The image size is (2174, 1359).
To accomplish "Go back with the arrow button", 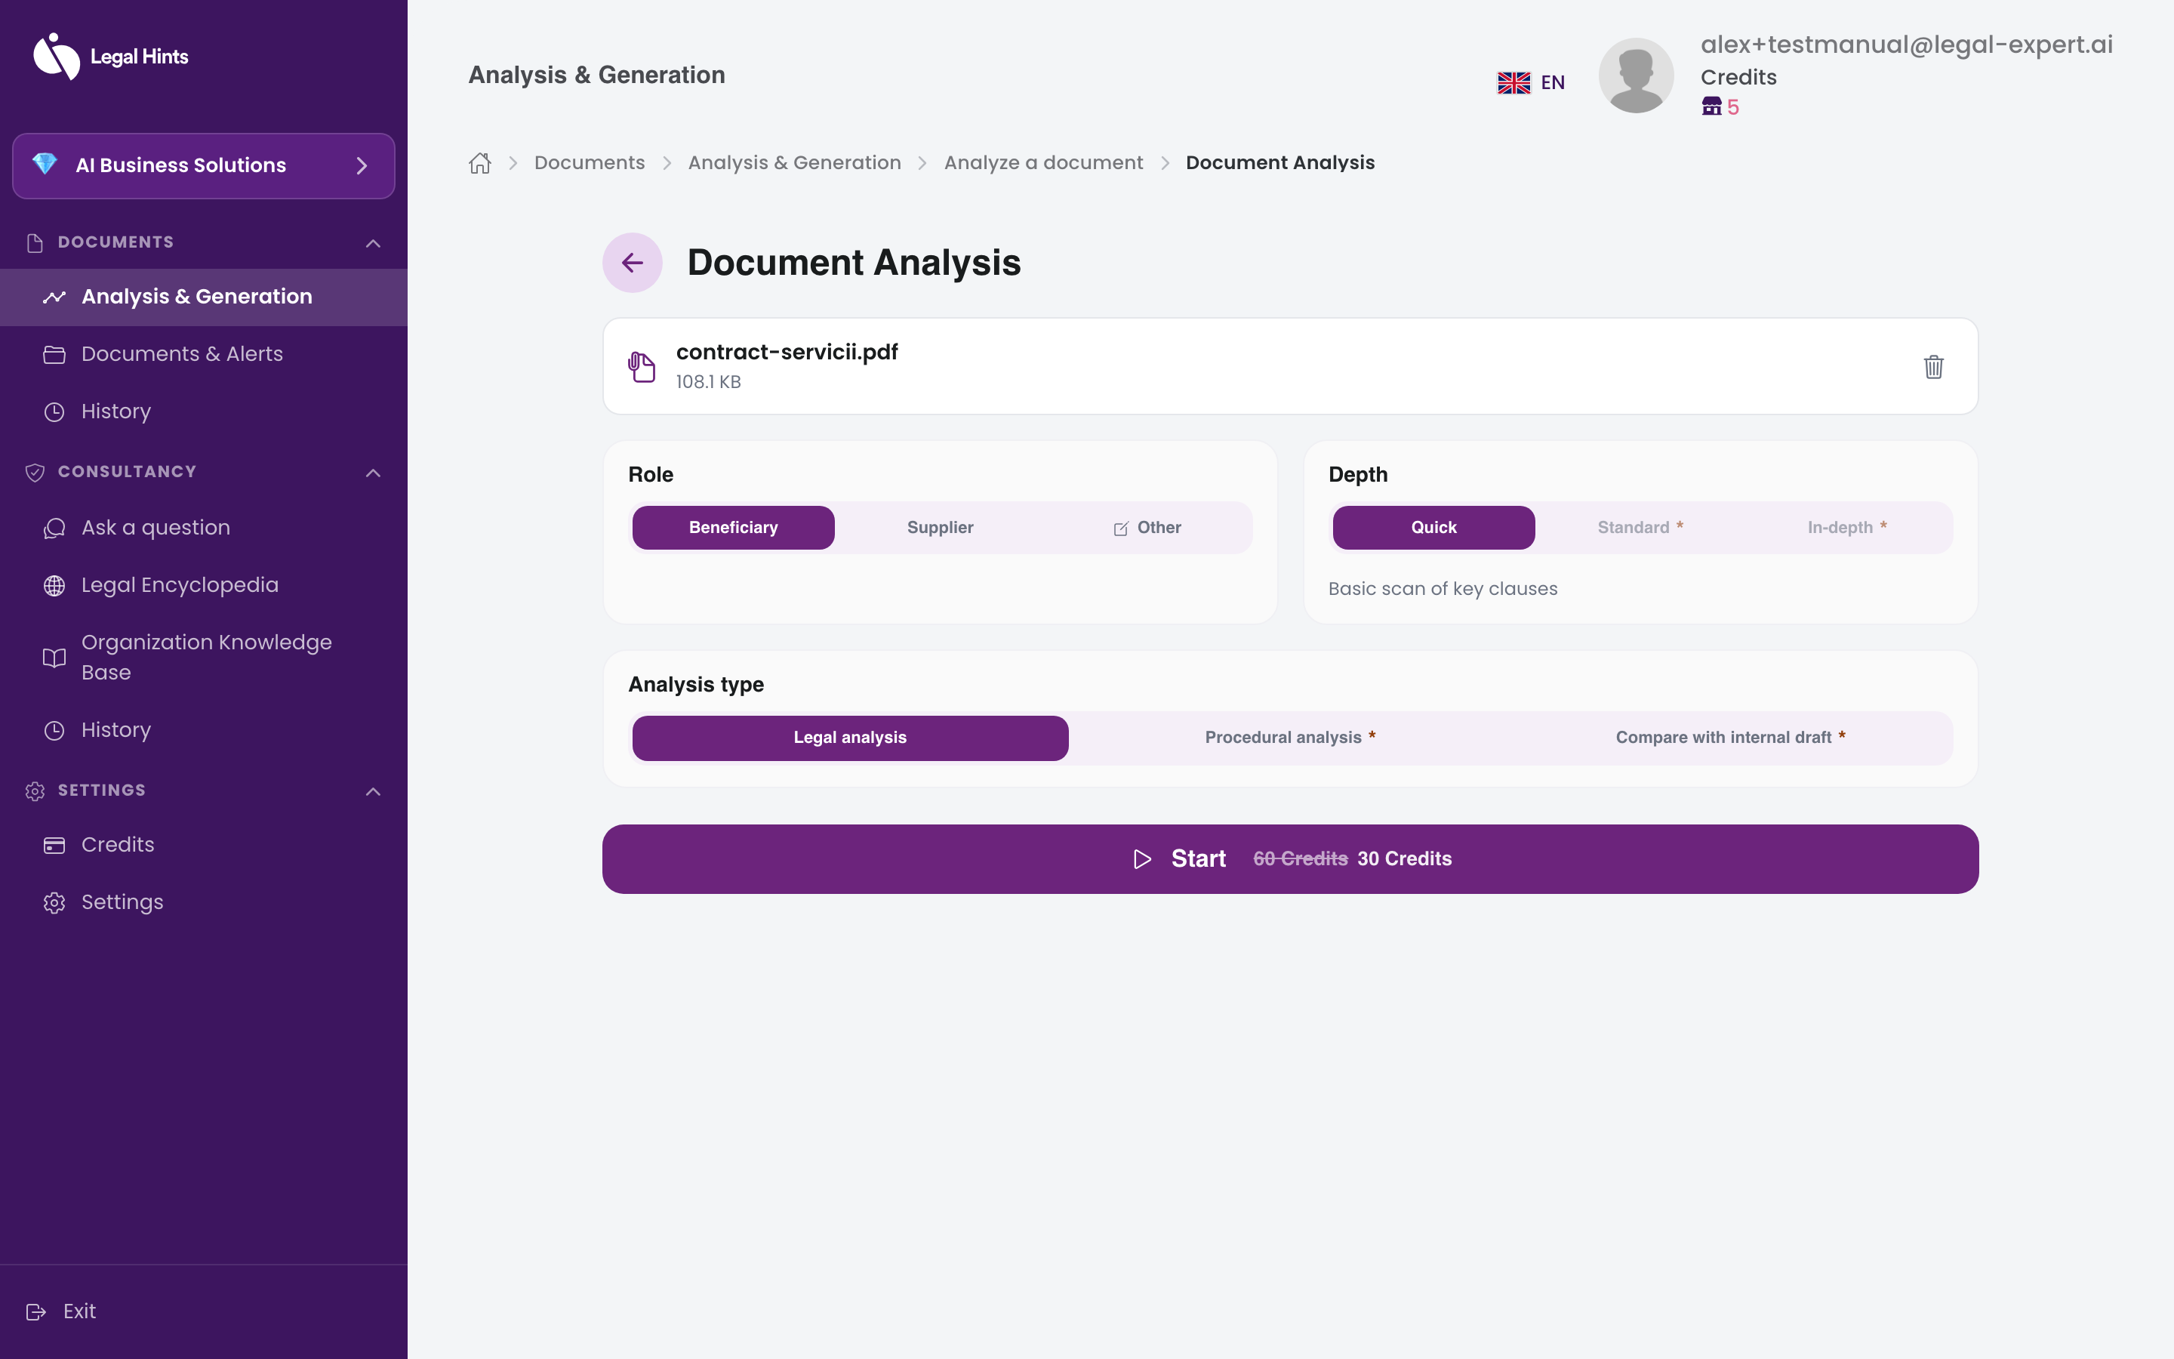I will [633, 263].
